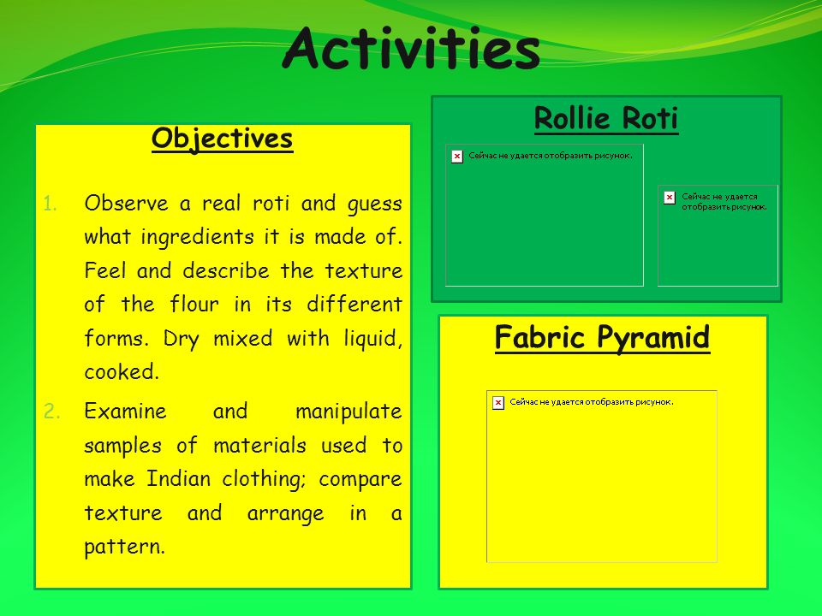This screenshot has width=822, height=616.
Task: Select the large Rollie Roti picture placeholder
Action: click(x=545, y=216)
